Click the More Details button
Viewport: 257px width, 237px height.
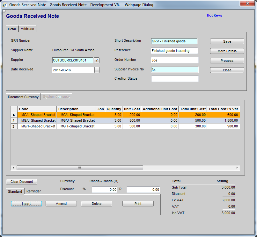click(227, 51)
